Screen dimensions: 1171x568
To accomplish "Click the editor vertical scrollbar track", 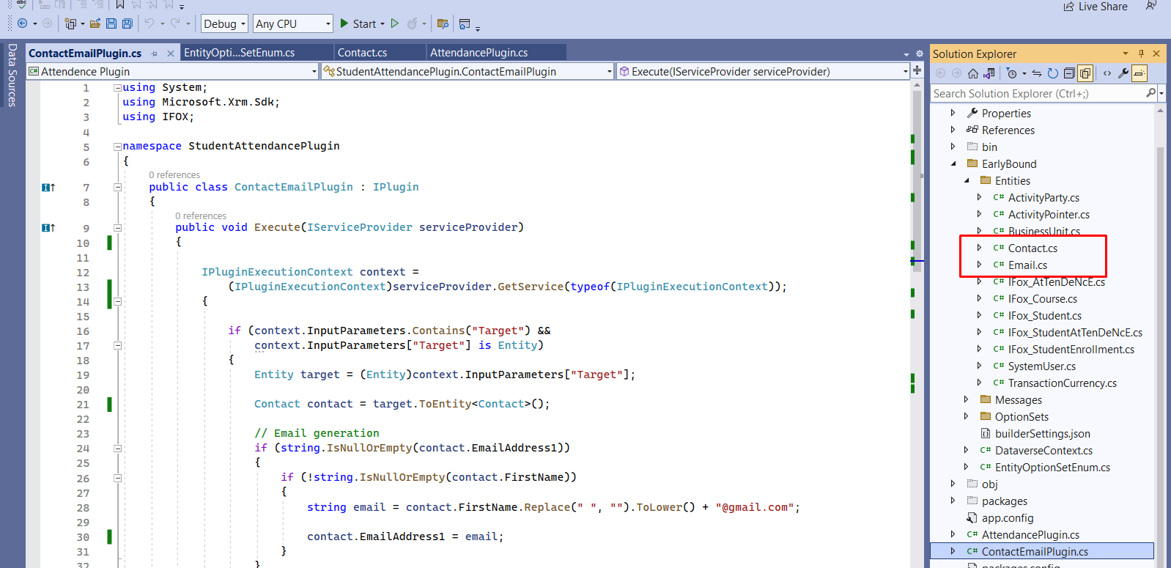I will pos(917,366).
